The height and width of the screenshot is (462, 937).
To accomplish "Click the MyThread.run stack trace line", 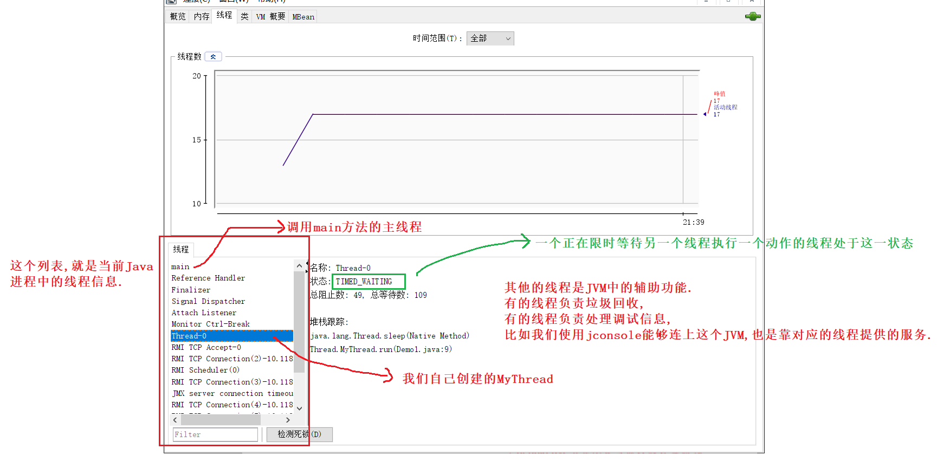I will [x=380, y=349].
